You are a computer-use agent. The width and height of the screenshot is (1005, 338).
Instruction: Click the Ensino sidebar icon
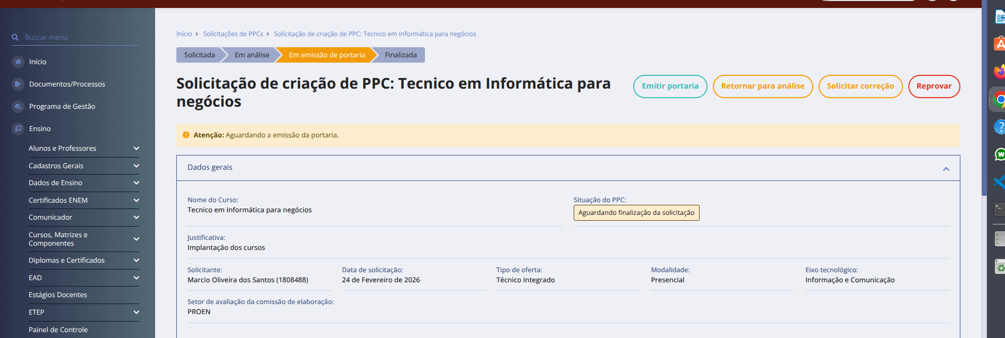(x=18, y=129)
